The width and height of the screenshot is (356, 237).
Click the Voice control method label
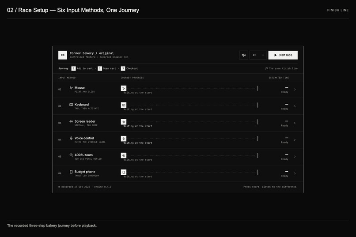[84, 138]
